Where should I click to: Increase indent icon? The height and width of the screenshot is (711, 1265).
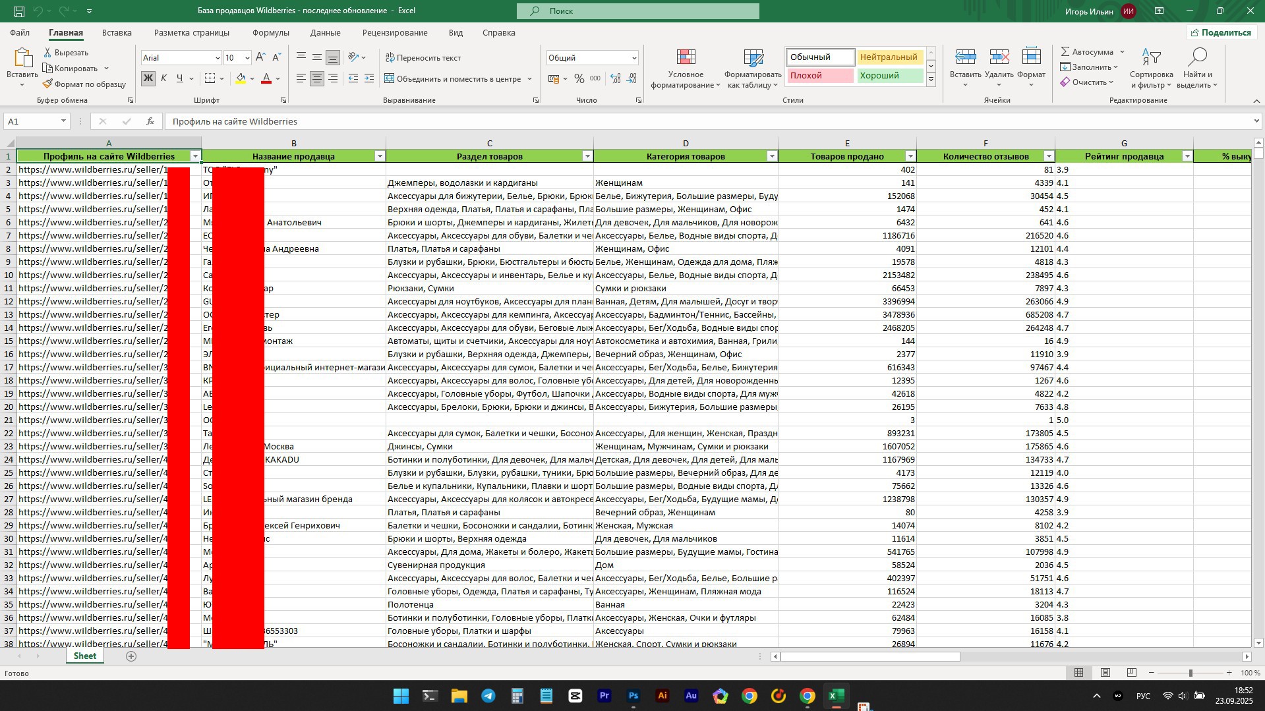(x=369, y=78)
